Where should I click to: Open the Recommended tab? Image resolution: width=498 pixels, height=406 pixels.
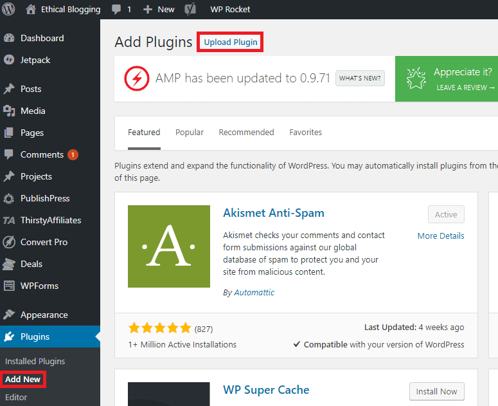pyautogui.click(x=247, y=133)
